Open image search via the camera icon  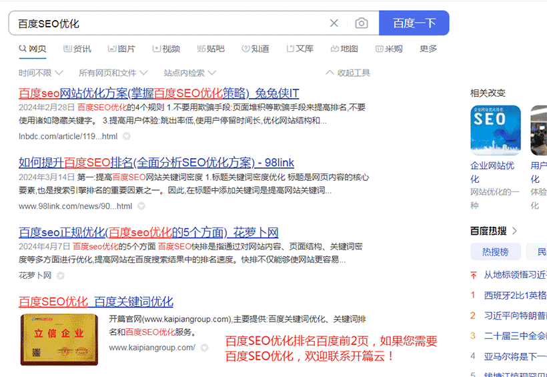click(361, 23)
